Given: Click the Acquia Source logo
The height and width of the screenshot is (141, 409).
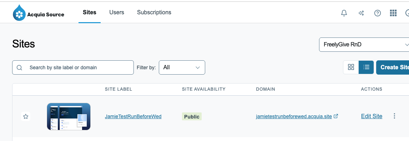Looking at the screenshot, I should (39, 13).
